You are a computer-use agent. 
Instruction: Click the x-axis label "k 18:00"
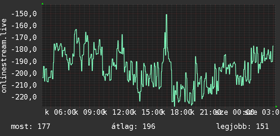coord(176,112)
